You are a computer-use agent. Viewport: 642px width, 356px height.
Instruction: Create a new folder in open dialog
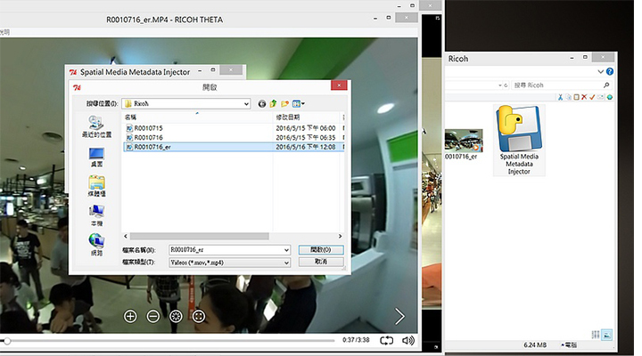[284, 104]
